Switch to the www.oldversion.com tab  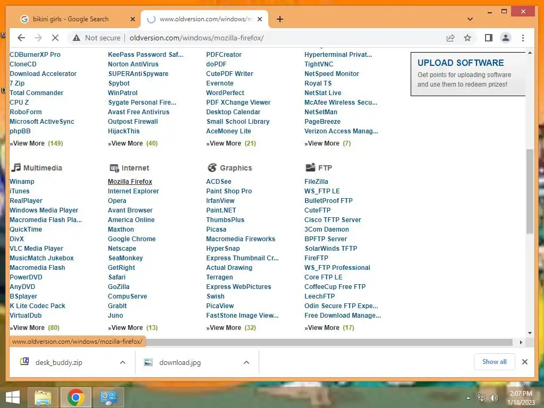pos(205,19)
